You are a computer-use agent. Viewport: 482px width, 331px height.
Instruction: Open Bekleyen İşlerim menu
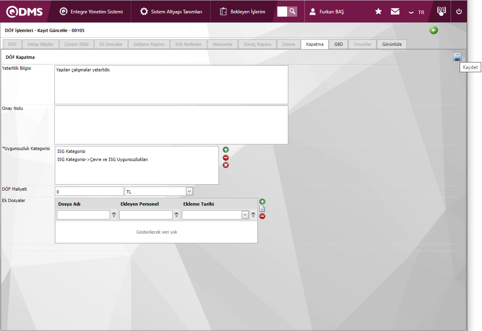click(242, 12)
